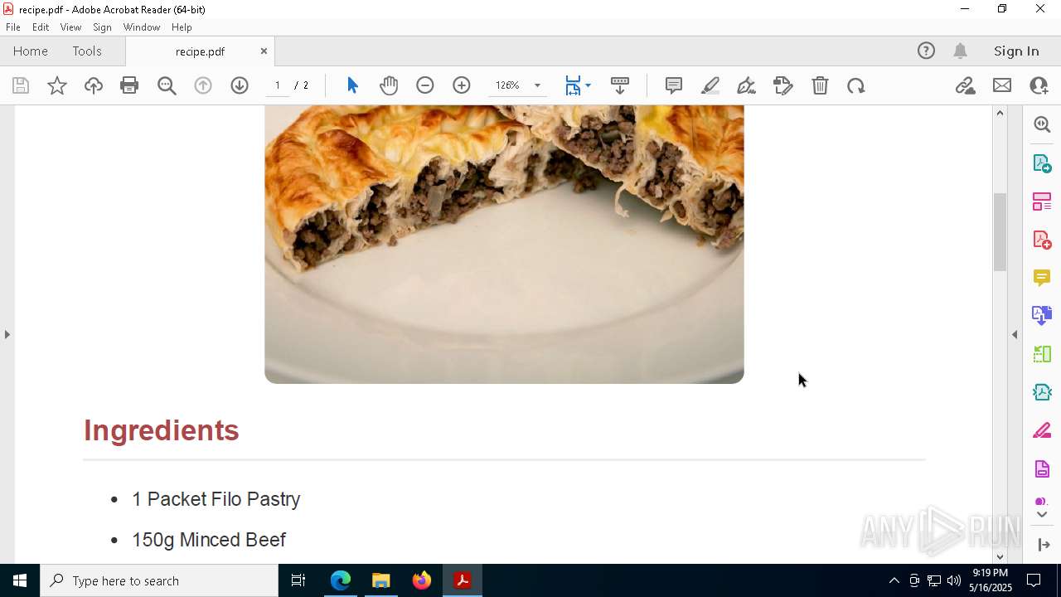Click the Sign In button

(x=1016, y=51)
